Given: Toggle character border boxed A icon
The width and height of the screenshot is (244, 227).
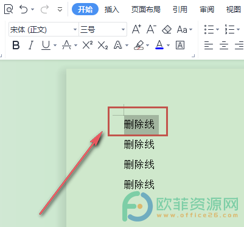Looking at the screenshot, I should pyautogui.click(x=180, y=45).
